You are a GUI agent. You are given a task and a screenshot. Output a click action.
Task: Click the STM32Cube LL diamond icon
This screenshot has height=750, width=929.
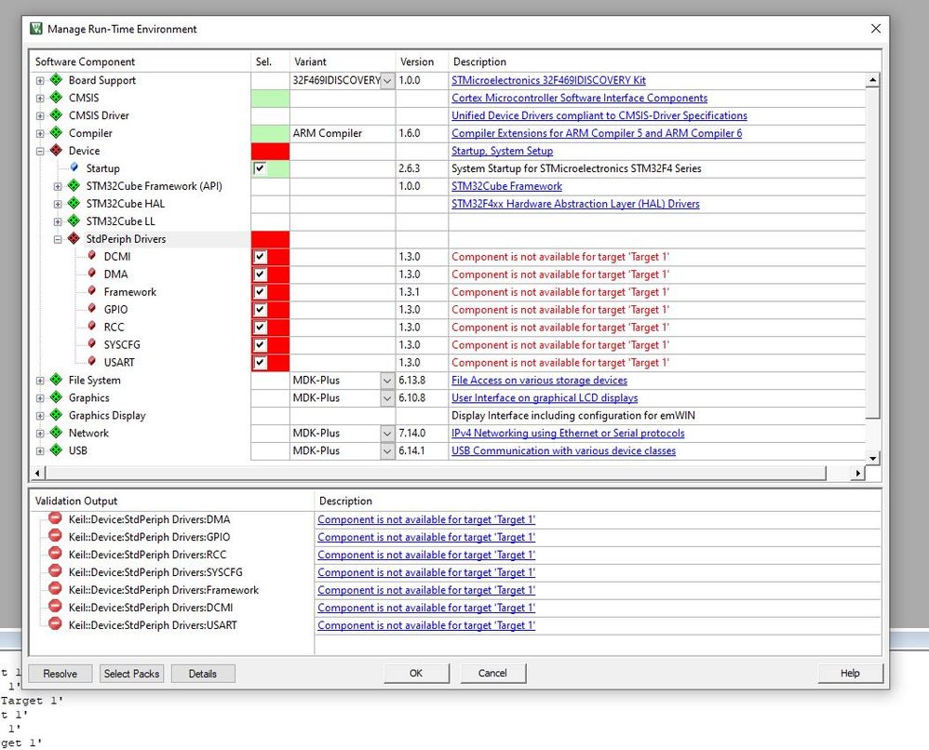coord(74,221)
